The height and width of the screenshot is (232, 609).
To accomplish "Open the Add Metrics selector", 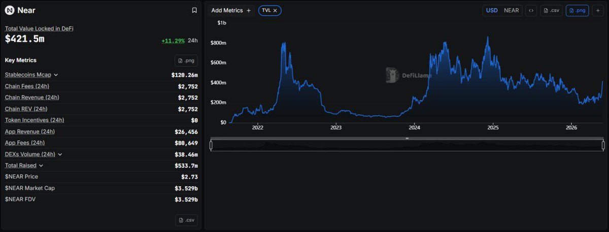I will 231,10.
